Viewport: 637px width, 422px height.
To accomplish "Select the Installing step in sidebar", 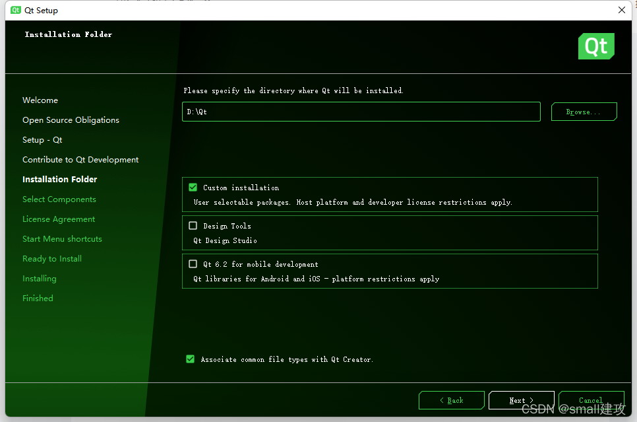I will coord(40,278).
